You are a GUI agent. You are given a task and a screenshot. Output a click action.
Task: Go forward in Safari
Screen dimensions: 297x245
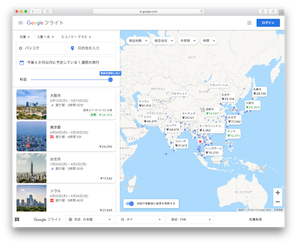(38, 11)
